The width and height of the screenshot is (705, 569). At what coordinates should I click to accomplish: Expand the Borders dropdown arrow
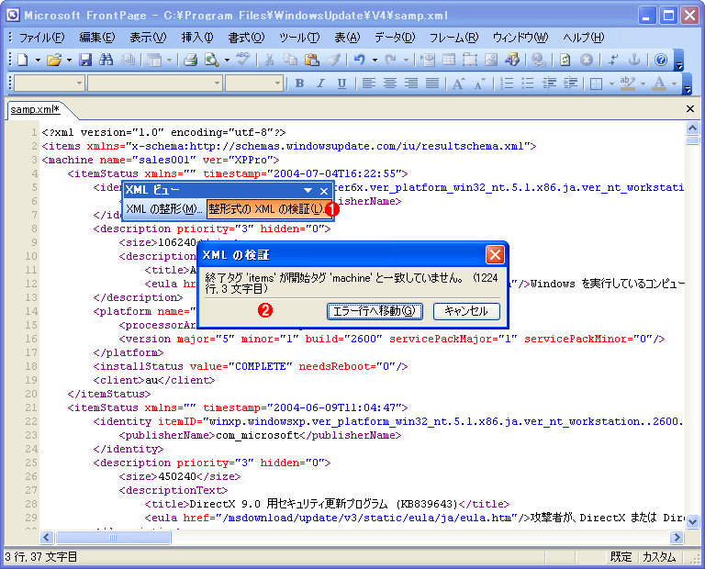(611, 84)
